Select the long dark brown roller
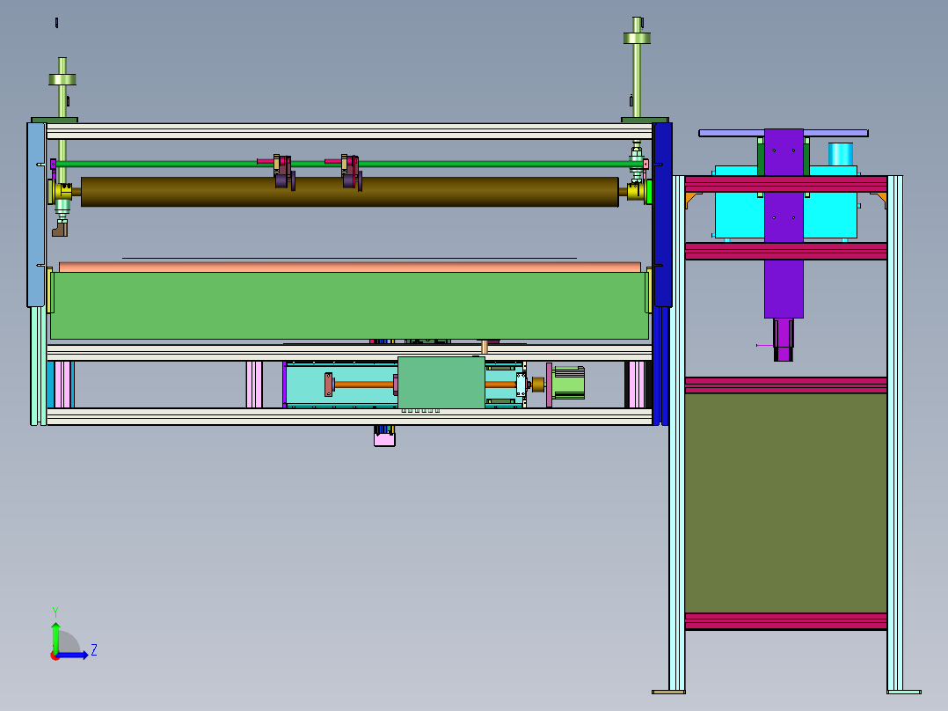Image resolution: width=948 pixels, height=711 pixels. (x=349, y=192)
